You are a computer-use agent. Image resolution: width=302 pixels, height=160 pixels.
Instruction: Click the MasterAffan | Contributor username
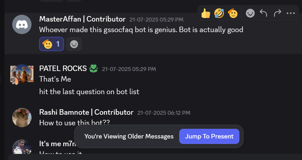(83, 19)
